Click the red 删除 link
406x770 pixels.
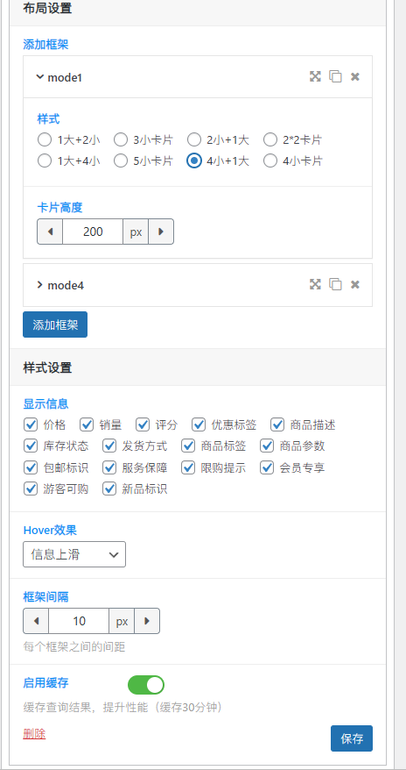[x=34, y=734]
